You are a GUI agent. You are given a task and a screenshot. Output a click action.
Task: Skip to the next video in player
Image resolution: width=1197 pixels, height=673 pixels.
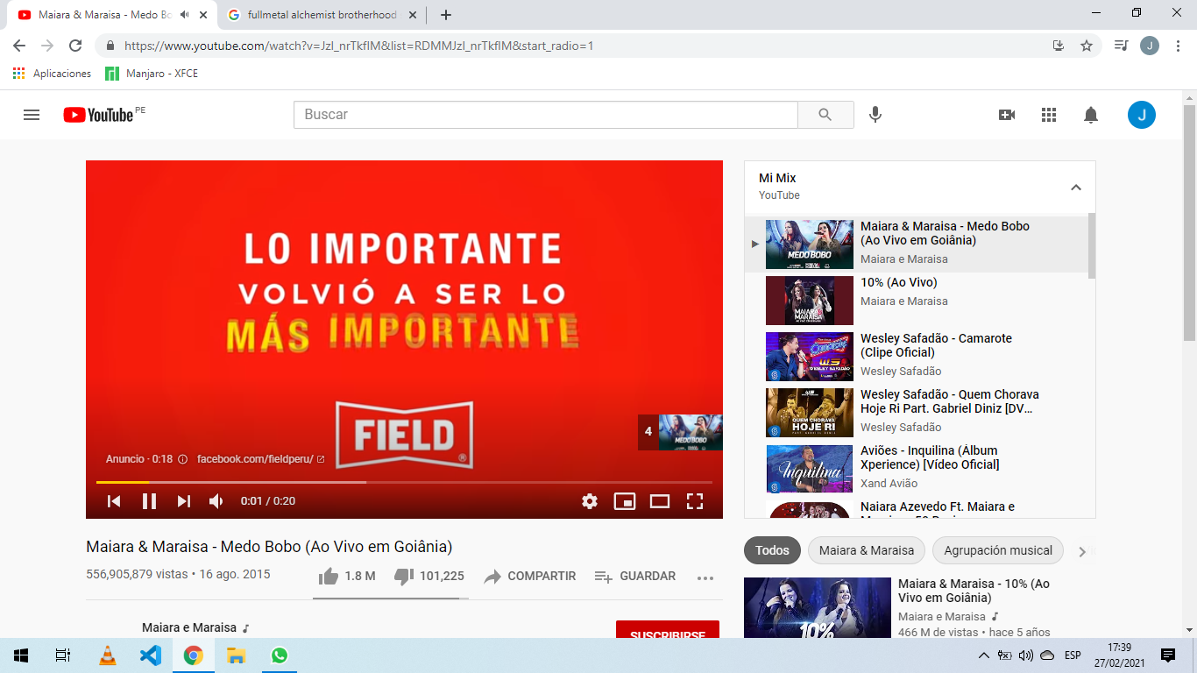[184, 501]
